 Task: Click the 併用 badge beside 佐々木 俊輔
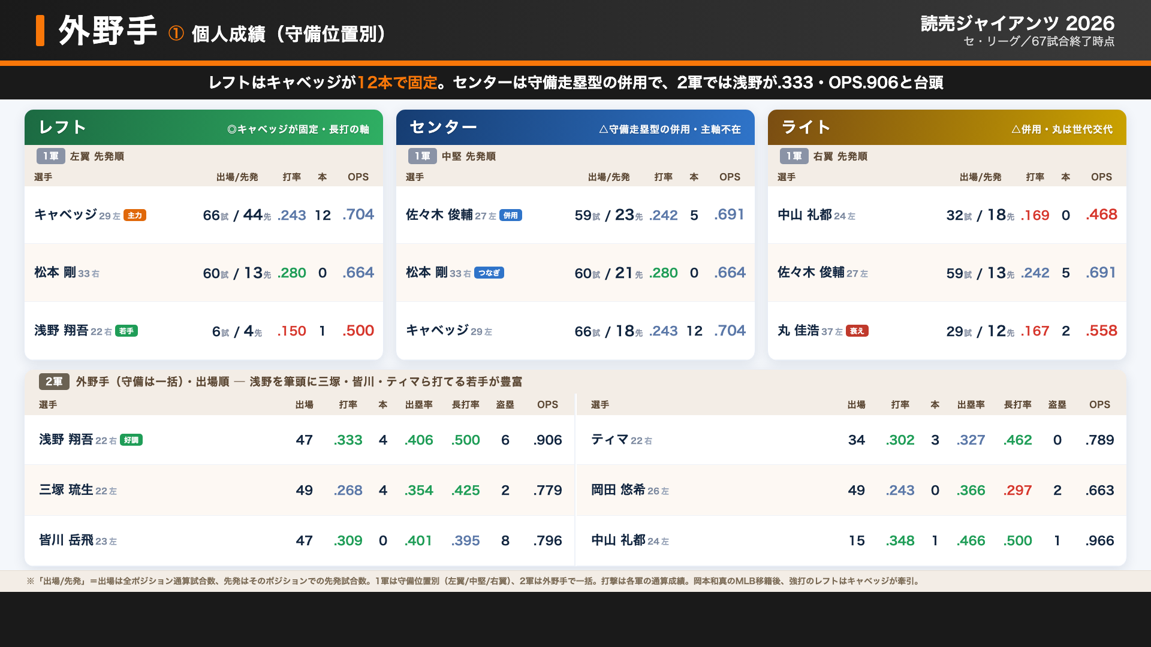tap(511, 216)
